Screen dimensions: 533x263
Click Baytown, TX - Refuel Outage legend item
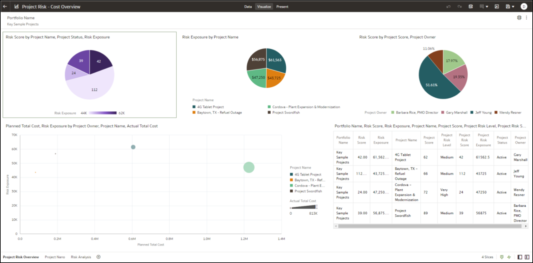pos(217,113)
